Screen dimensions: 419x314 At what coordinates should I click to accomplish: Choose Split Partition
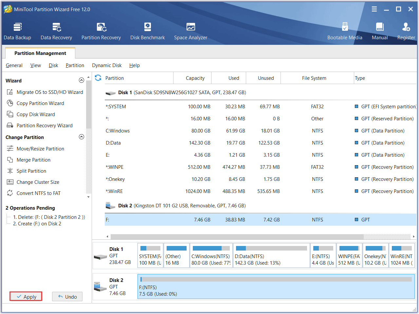[27, 171]
